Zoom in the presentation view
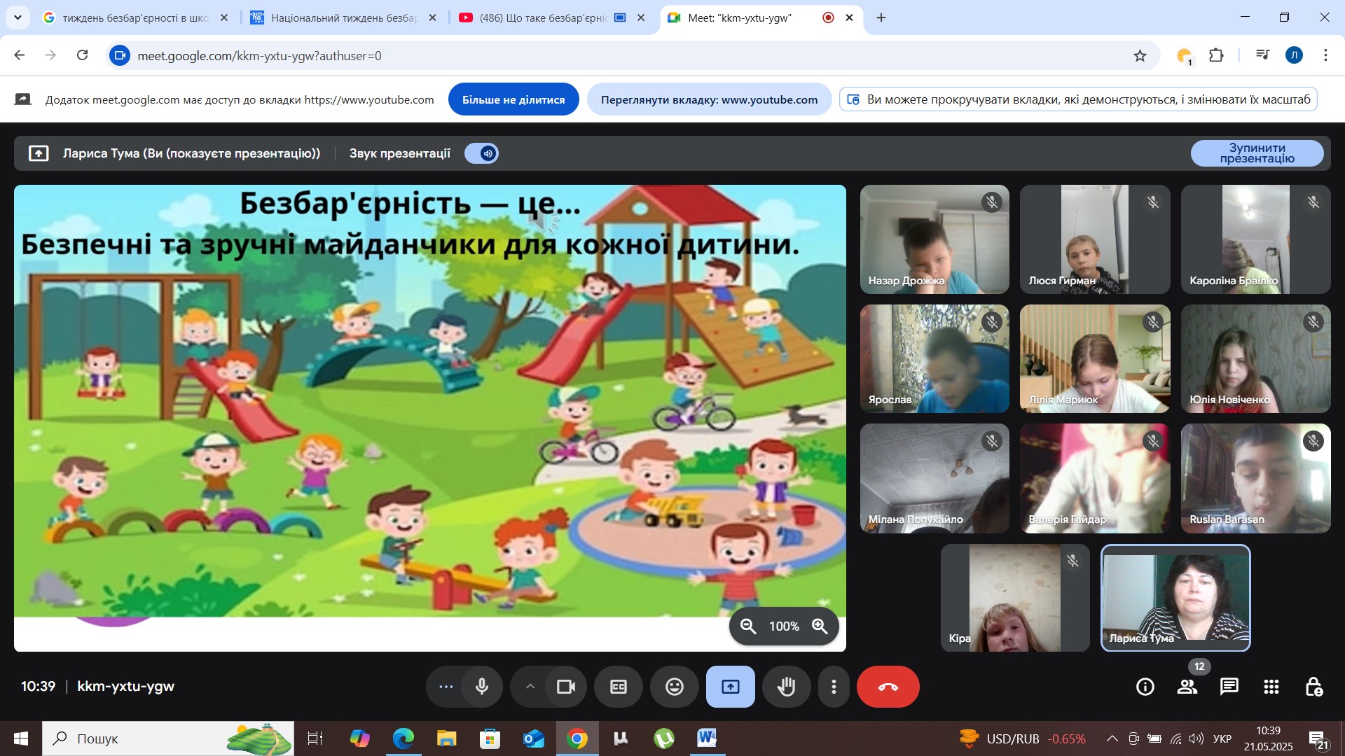Screen dimensions: 1345x756 point(820,626)
